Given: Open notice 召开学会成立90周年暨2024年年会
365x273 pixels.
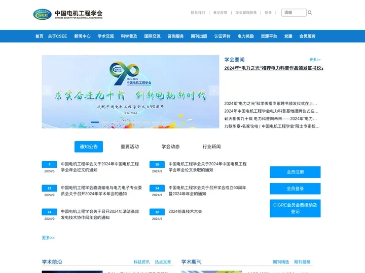Looking at the screenshot, I should 207,191.
